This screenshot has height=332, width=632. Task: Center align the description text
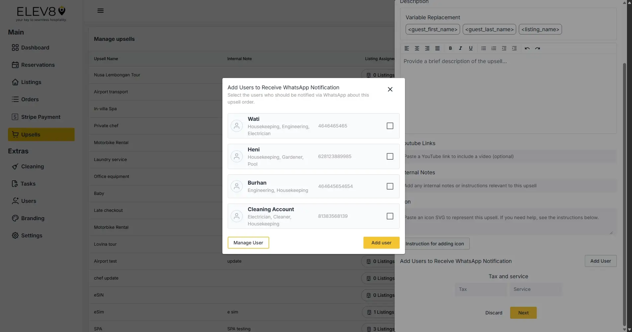click(x=417, y=48)
